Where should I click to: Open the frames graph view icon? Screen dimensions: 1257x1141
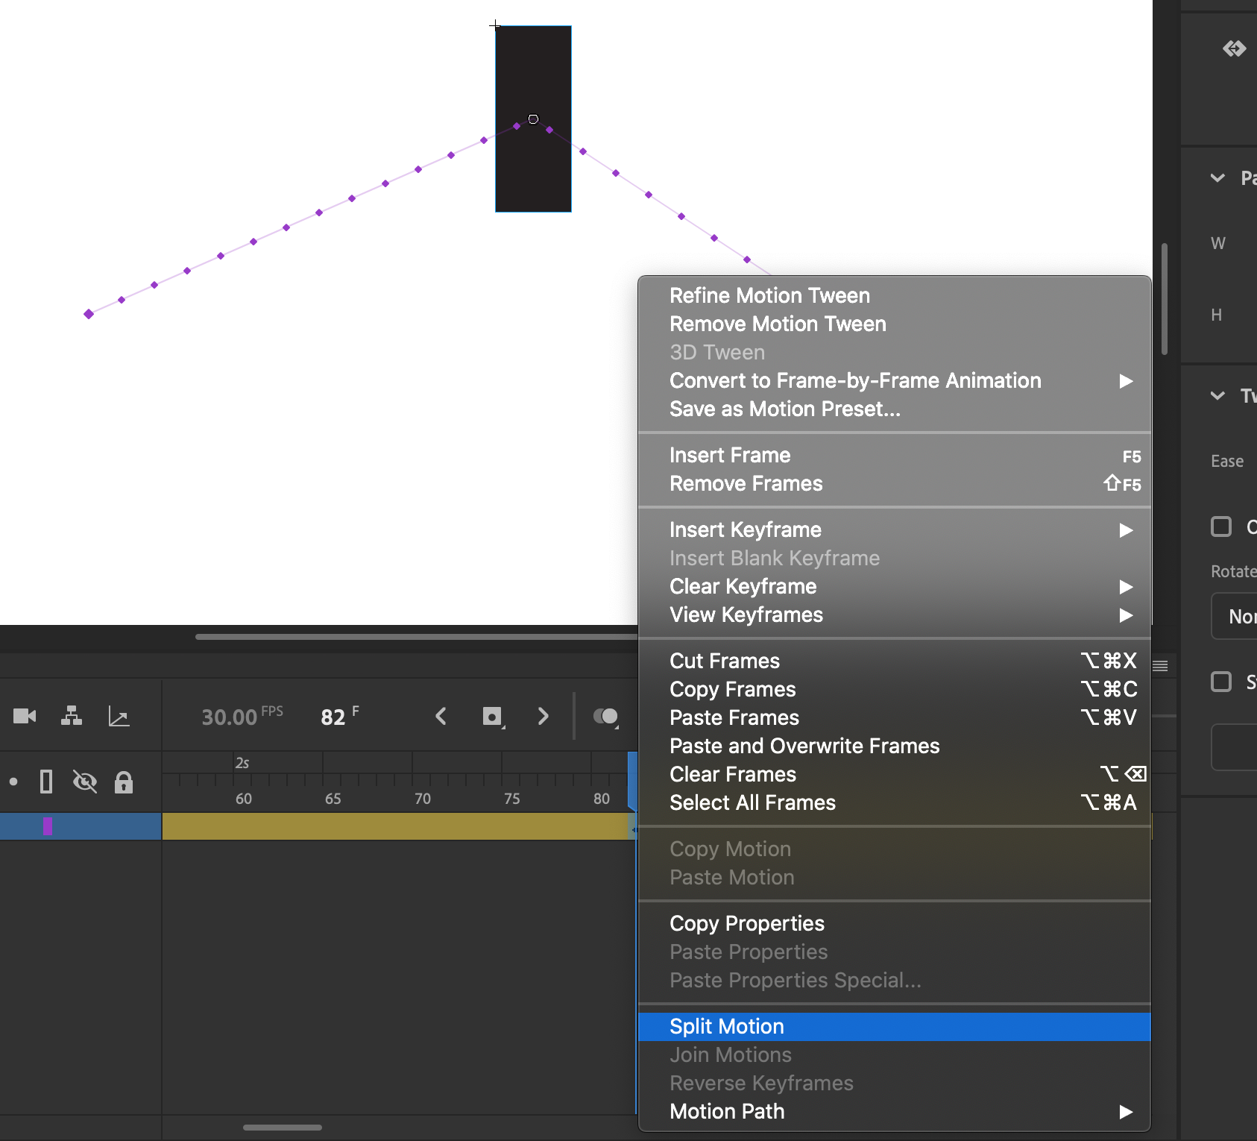[x=119, y=716]
